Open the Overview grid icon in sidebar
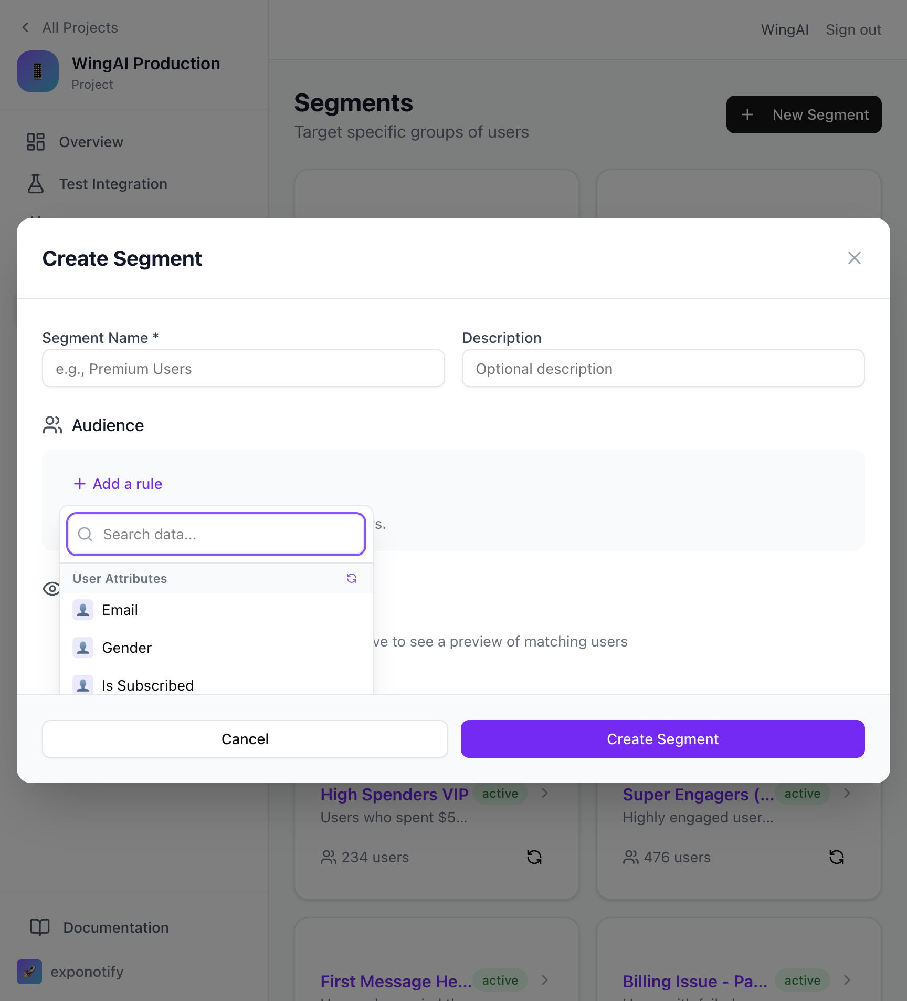 tap(35, 141)
